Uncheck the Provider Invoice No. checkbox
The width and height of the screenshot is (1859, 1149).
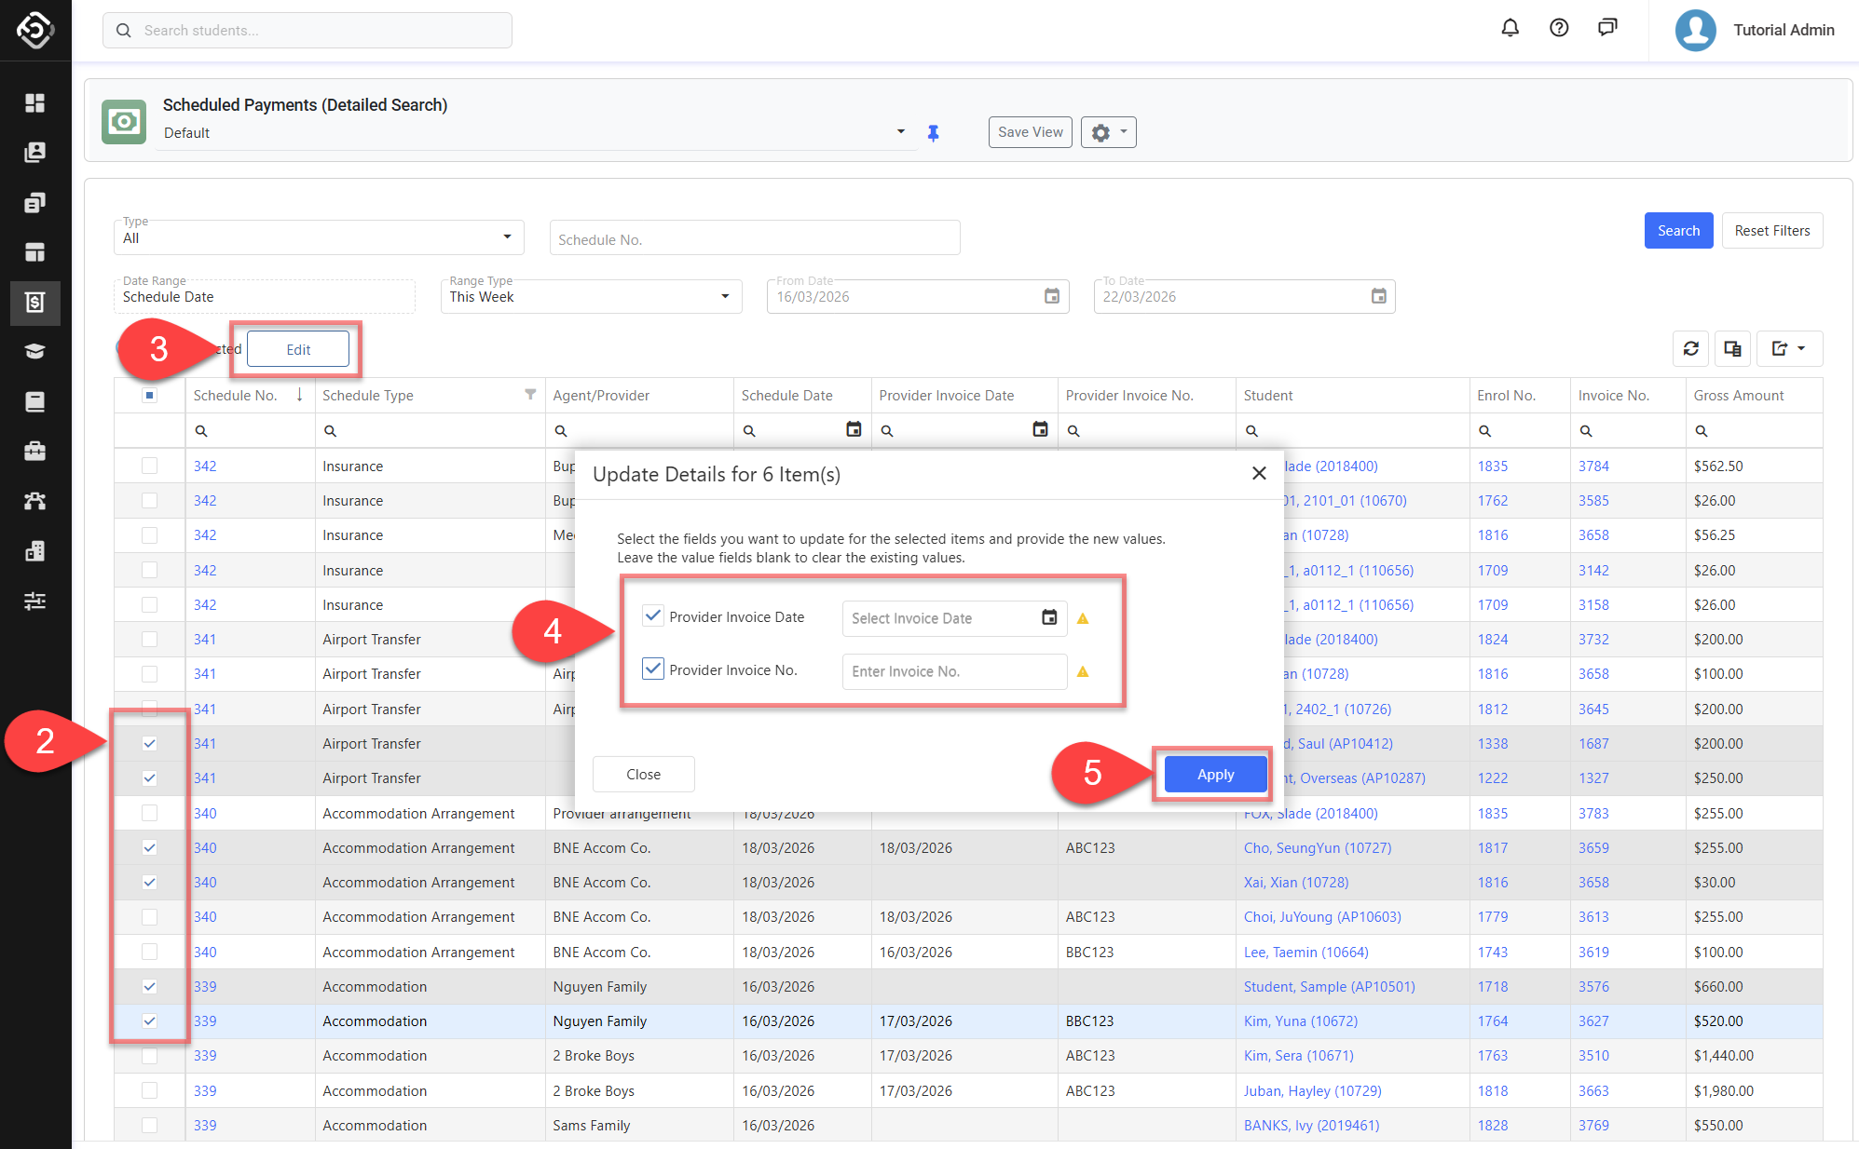click(x=653, y=669)
